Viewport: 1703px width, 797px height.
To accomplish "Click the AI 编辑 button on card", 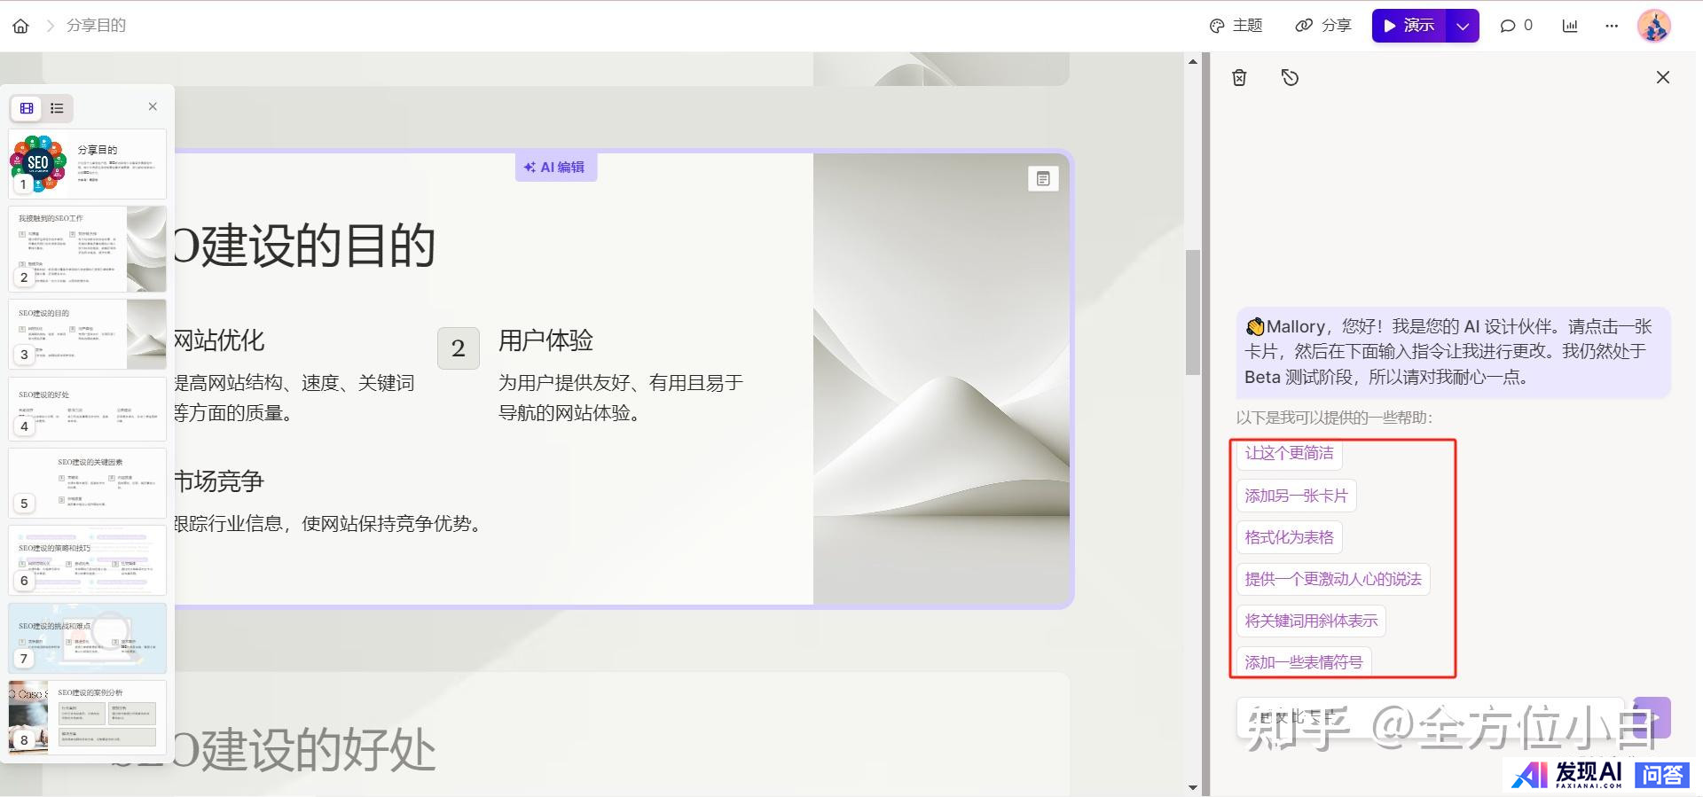I will 555,167.
